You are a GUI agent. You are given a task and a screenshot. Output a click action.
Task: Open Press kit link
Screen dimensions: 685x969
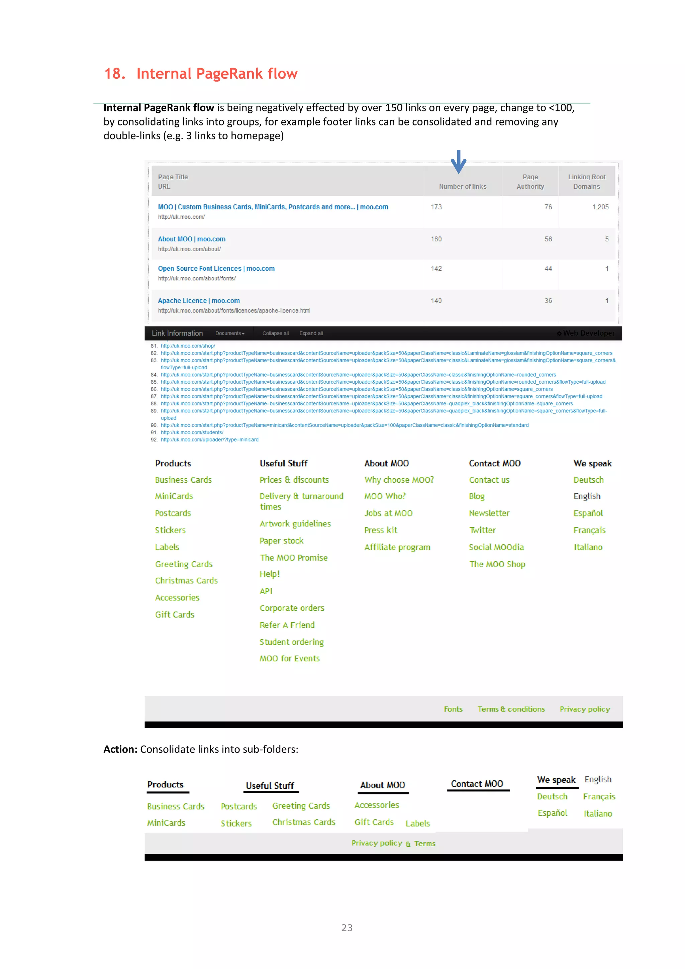pyautogui.click(x=381, y=530)
